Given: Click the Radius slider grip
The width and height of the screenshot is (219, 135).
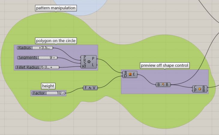Looking at the screenshot, I should pos(40,48).
